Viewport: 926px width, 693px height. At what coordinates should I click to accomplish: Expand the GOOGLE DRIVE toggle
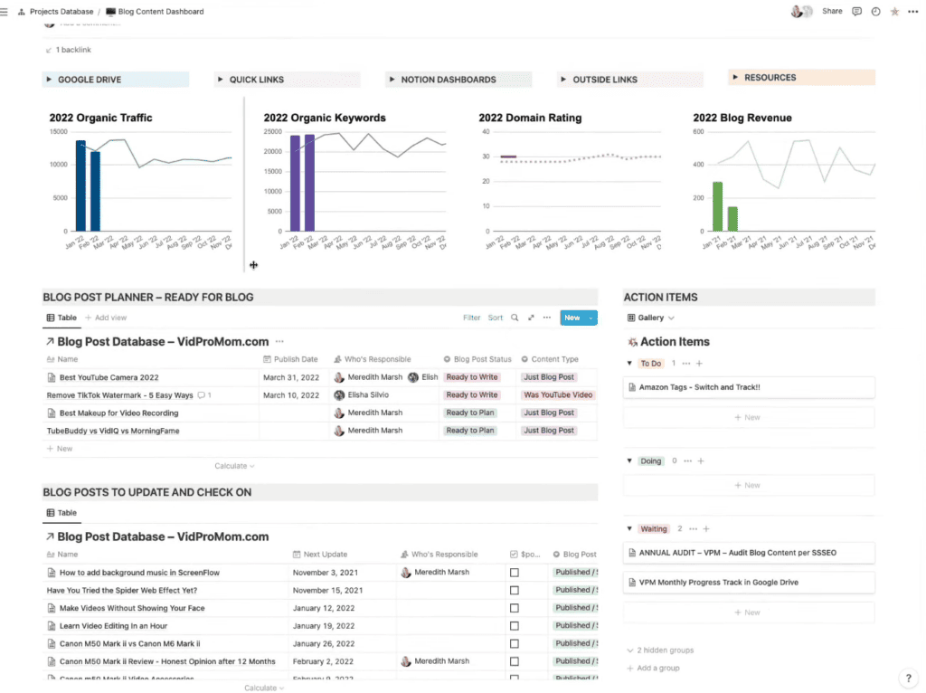pos(49,80)
